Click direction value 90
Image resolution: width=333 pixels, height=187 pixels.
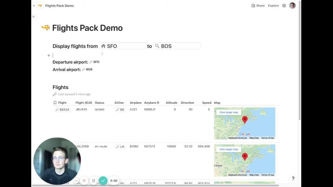tap(191, 109)
